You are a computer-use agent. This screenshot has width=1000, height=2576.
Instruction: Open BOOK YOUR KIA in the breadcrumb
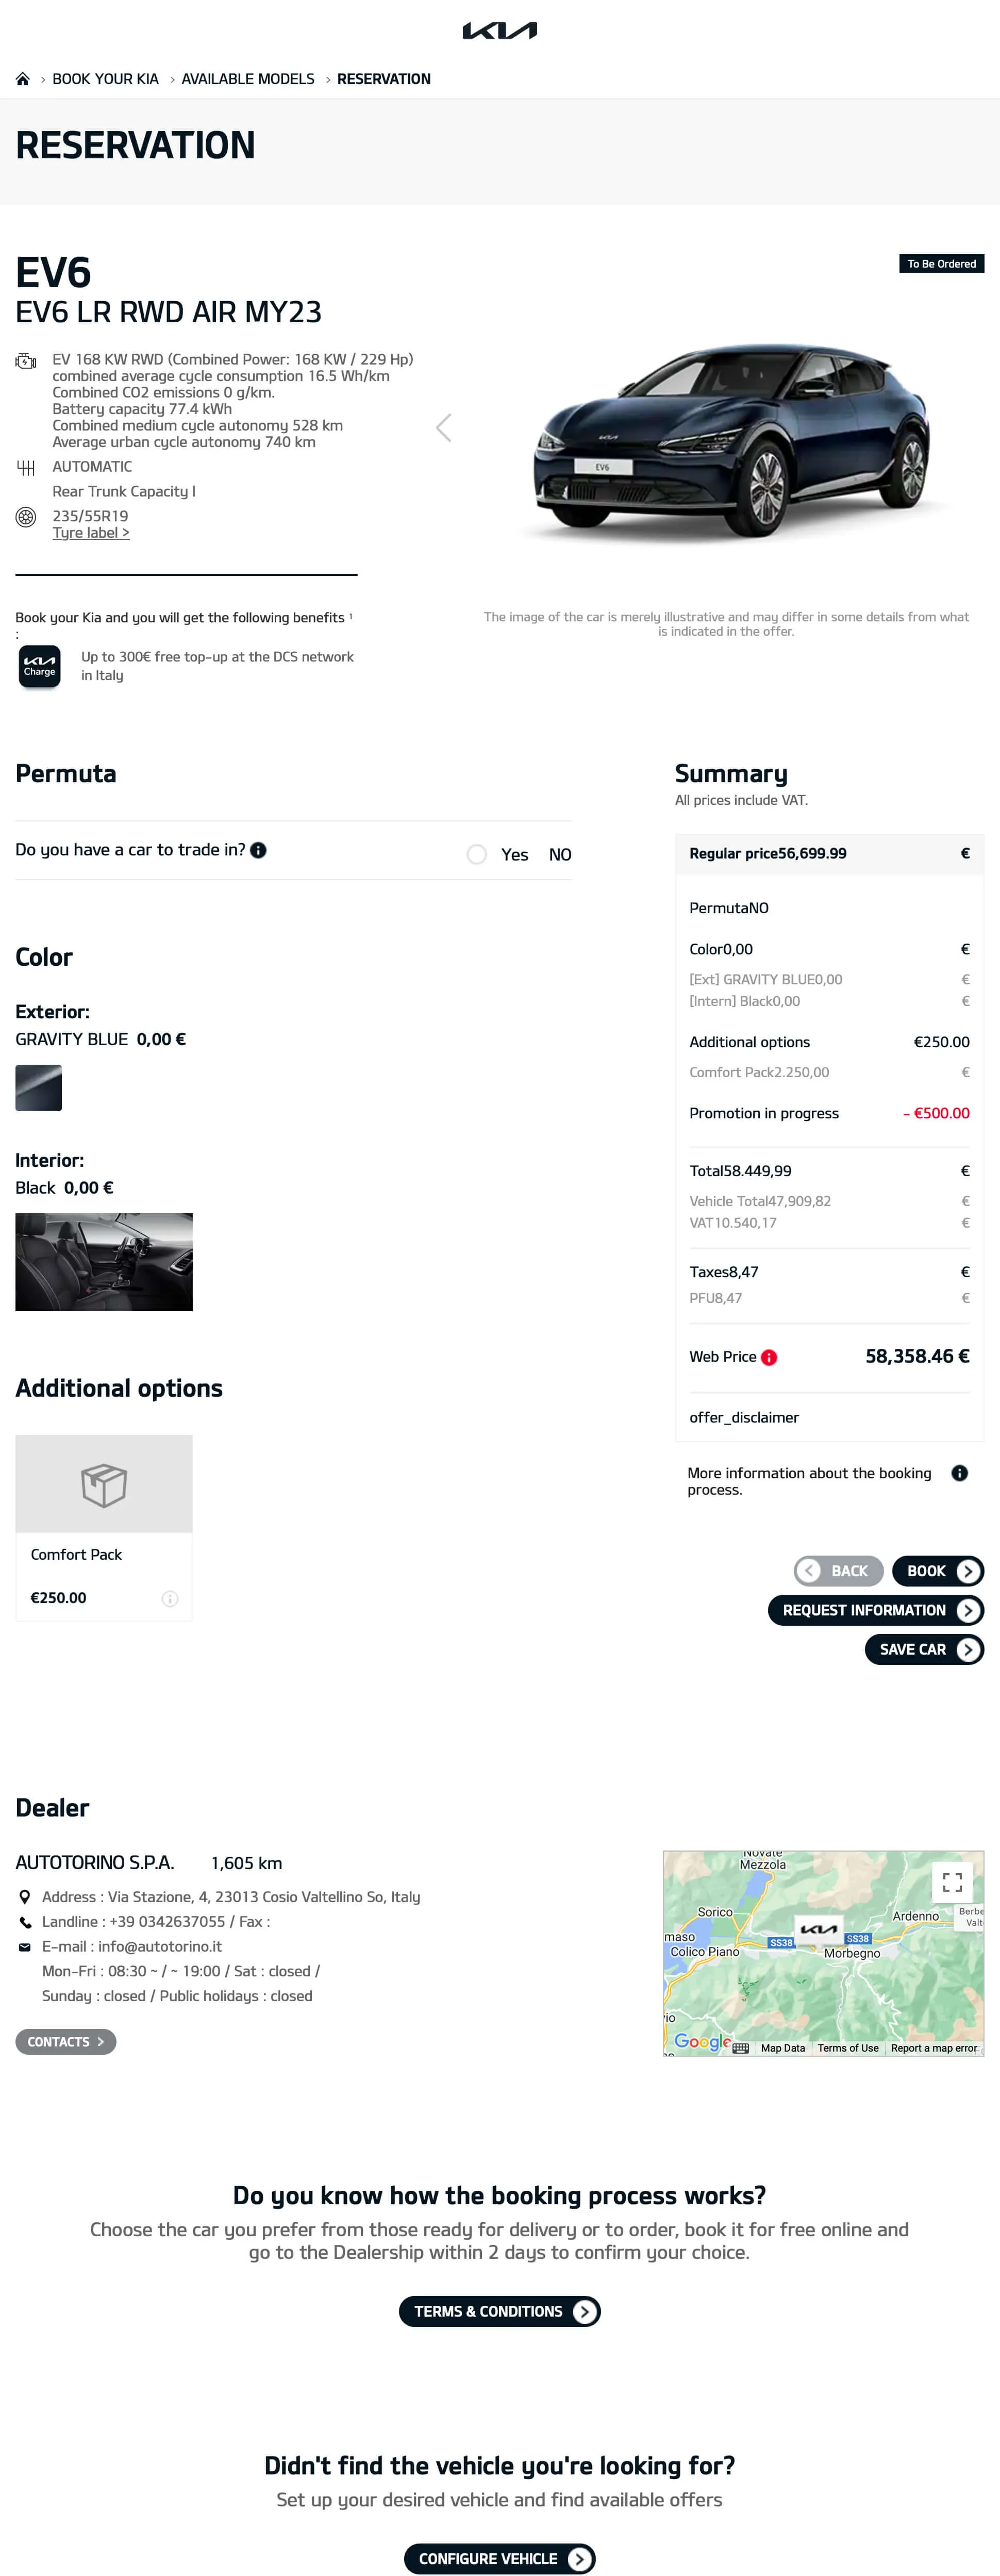click(105, 78)
